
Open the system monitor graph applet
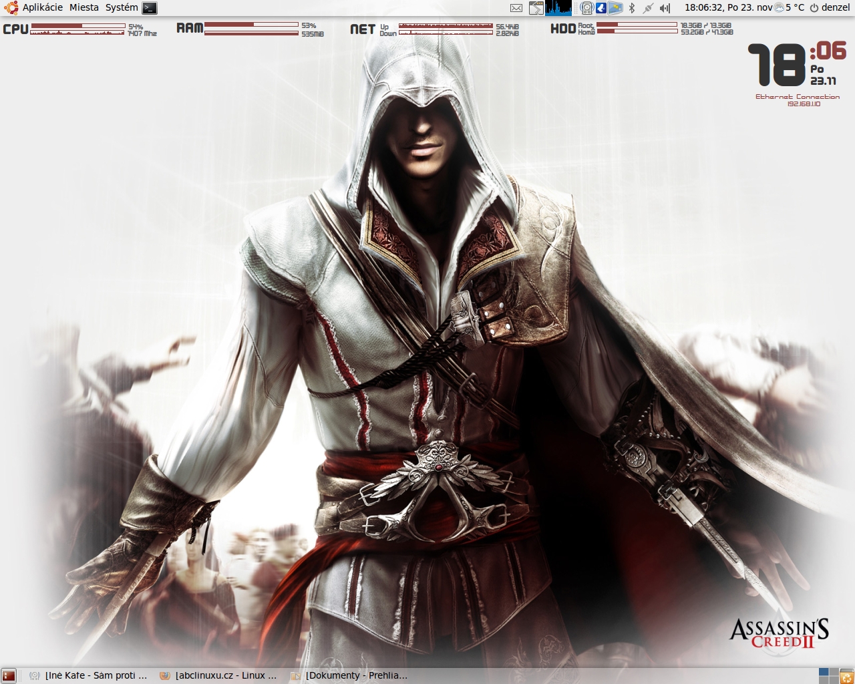559,8
